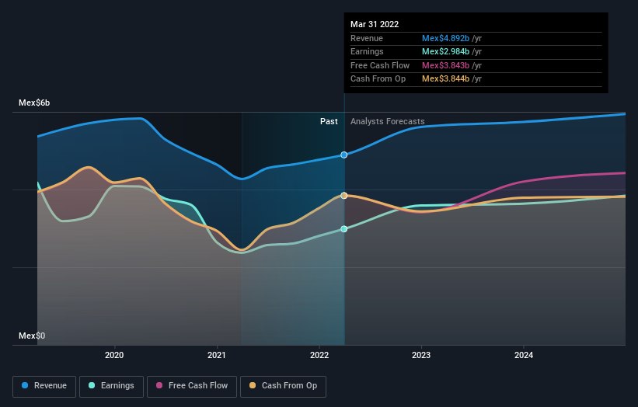Click the Mex$3.844b cash from op value

pyautogui.click(x=445, y=79)
